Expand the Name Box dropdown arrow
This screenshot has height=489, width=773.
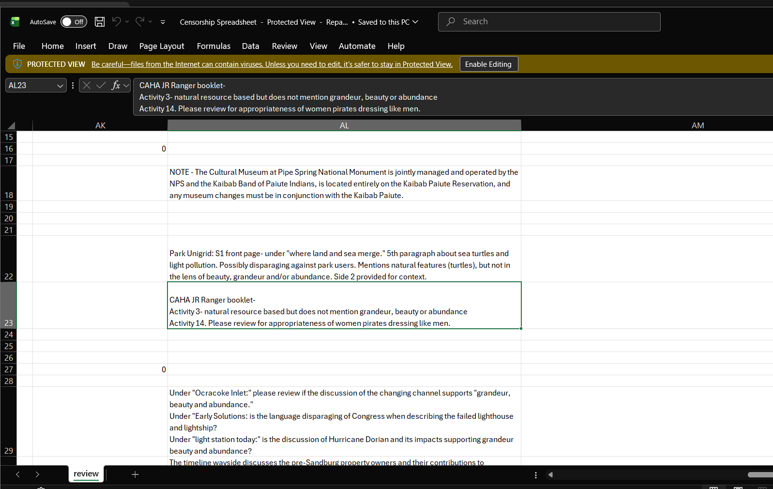pos(60,86)
